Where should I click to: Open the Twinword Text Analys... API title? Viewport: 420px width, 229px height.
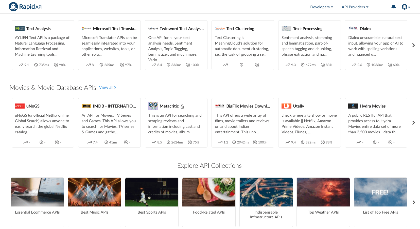click(182, 29)
